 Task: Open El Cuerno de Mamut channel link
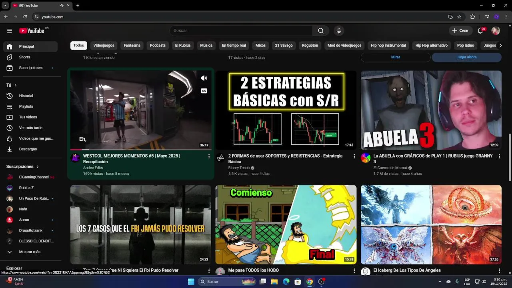390,168
